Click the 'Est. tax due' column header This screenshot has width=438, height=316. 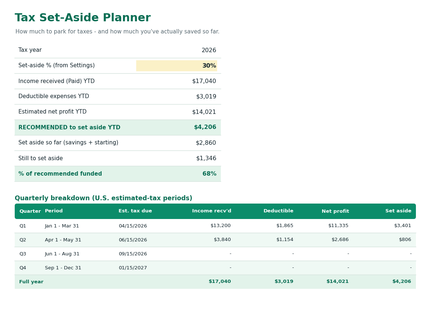click(135, 211)
